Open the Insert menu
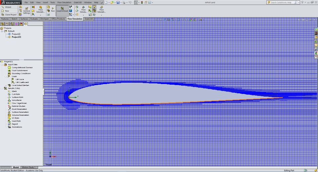Image resolution: width=318 pixels, height=172 pixels. click(x=45, y=2)
